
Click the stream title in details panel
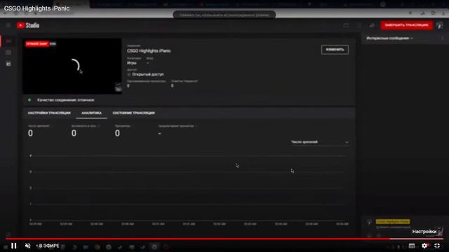tap(149, 51)
